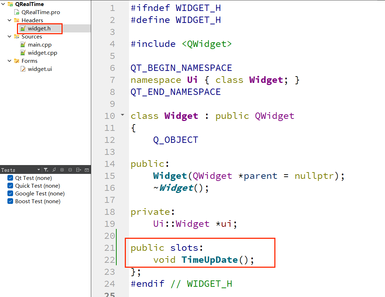This screenshot has height=297, width=385.
Task: Click the split panel icon in Tests toolbar
Action: tap(78, 170)
